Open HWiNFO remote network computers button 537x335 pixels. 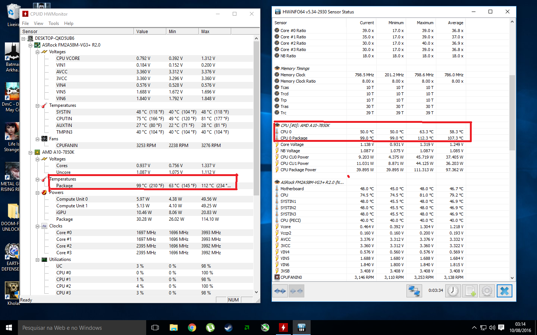(414, 291)
